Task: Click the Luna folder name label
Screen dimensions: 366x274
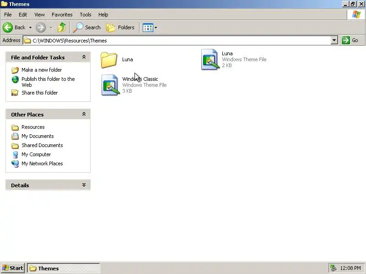Action: pyautogui.click(x=128, y=59)
